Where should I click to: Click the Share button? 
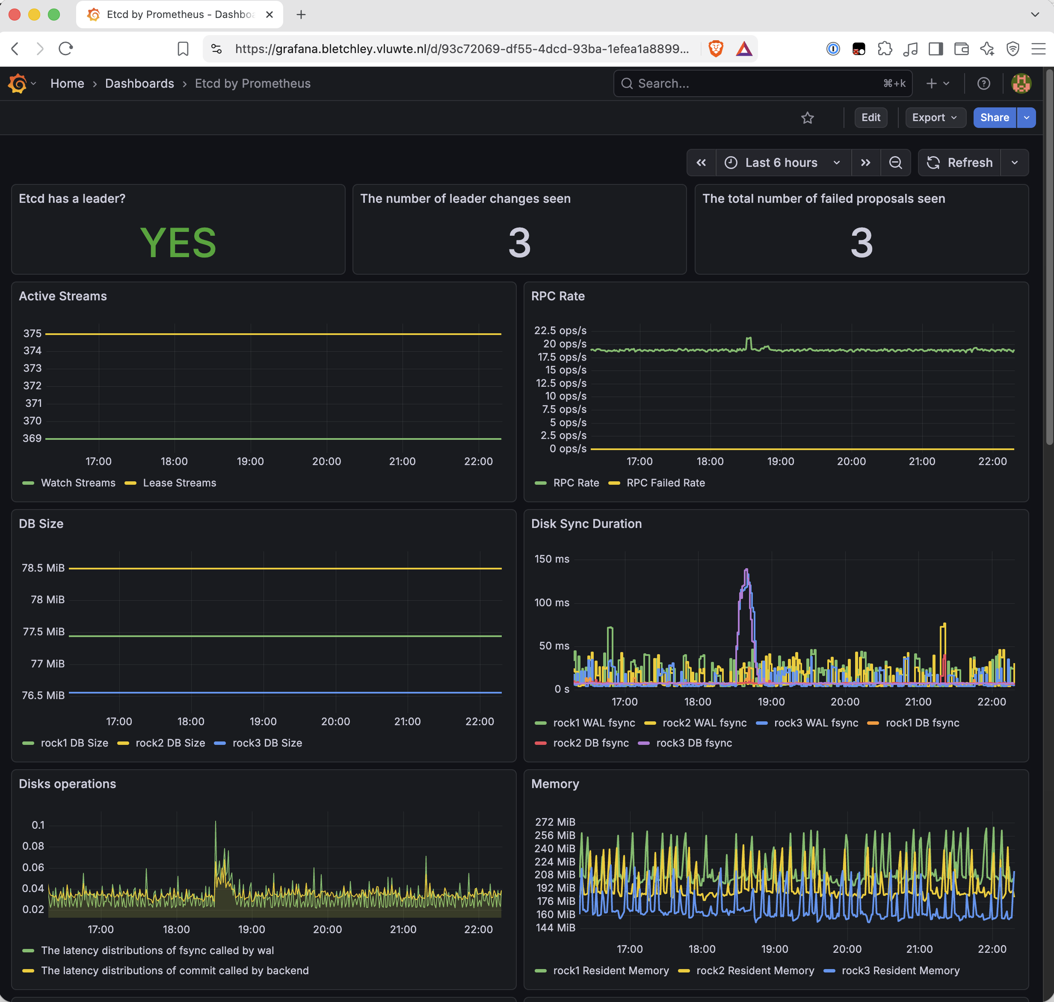click(x=994, y=118)
